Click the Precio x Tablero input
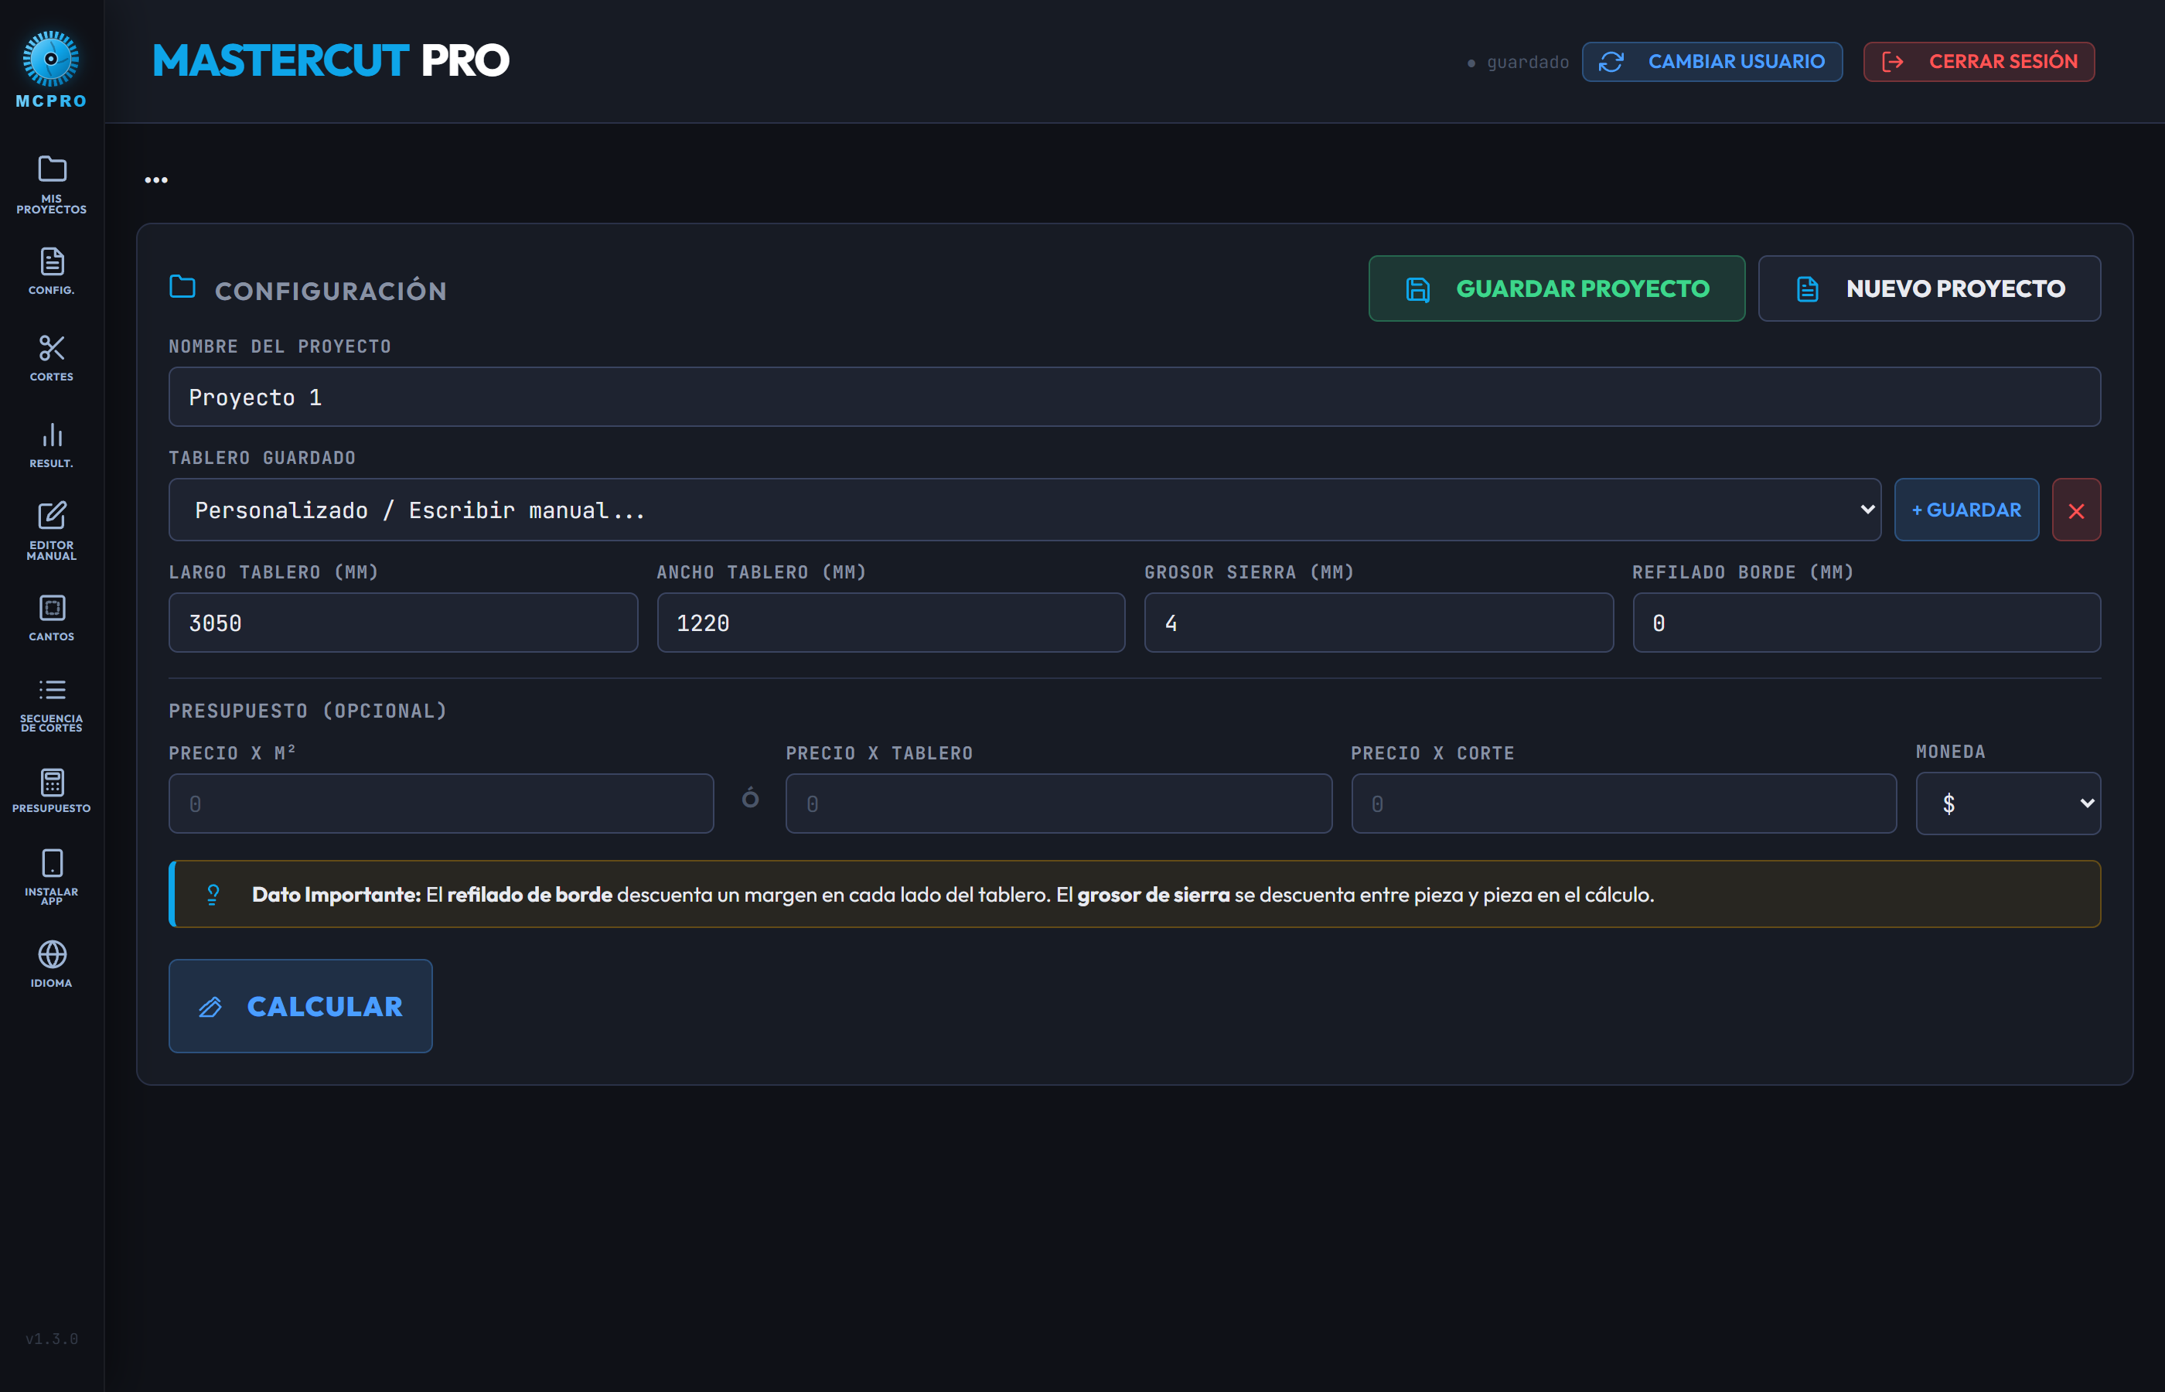This screenshot has width=2165, height=1392. pos(1059,803)
